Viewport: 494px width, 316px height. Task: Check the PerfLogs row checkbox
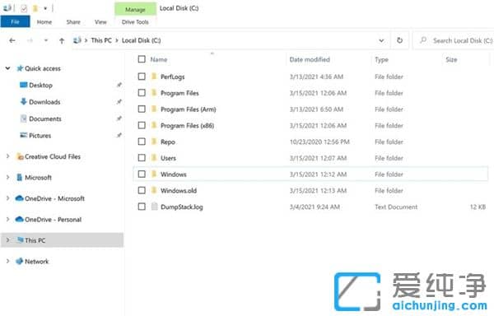coord(142,77)
